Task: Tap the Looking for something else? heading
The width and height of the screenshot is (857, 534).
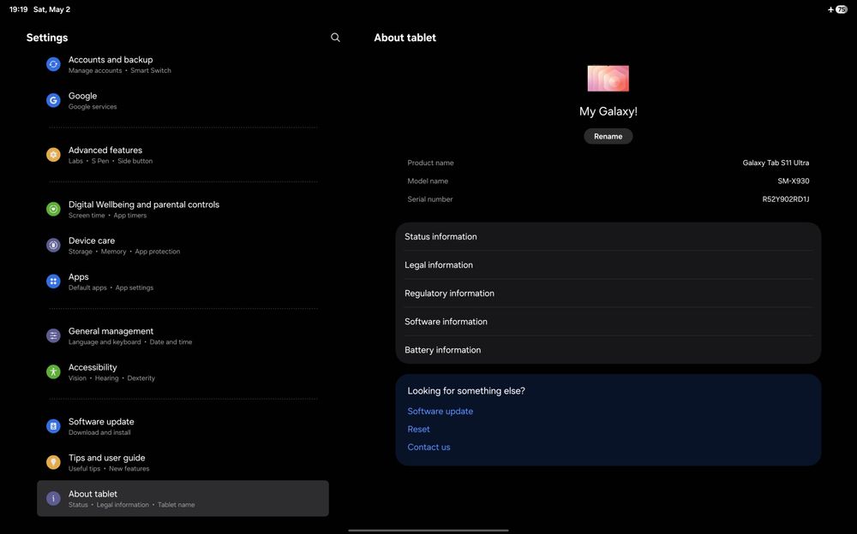Action: pyautogui.click(x=465, y=391)
